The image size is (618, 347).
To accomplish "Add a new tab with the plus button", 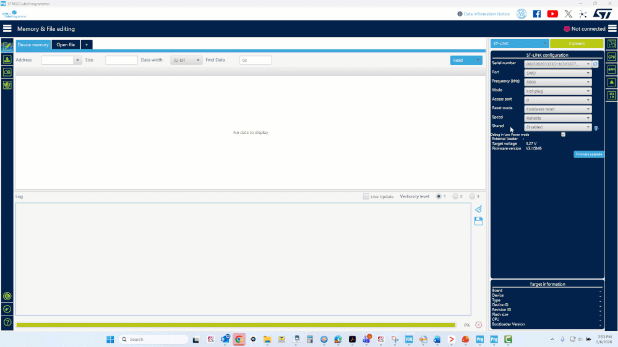I will (x=87, y=45).
